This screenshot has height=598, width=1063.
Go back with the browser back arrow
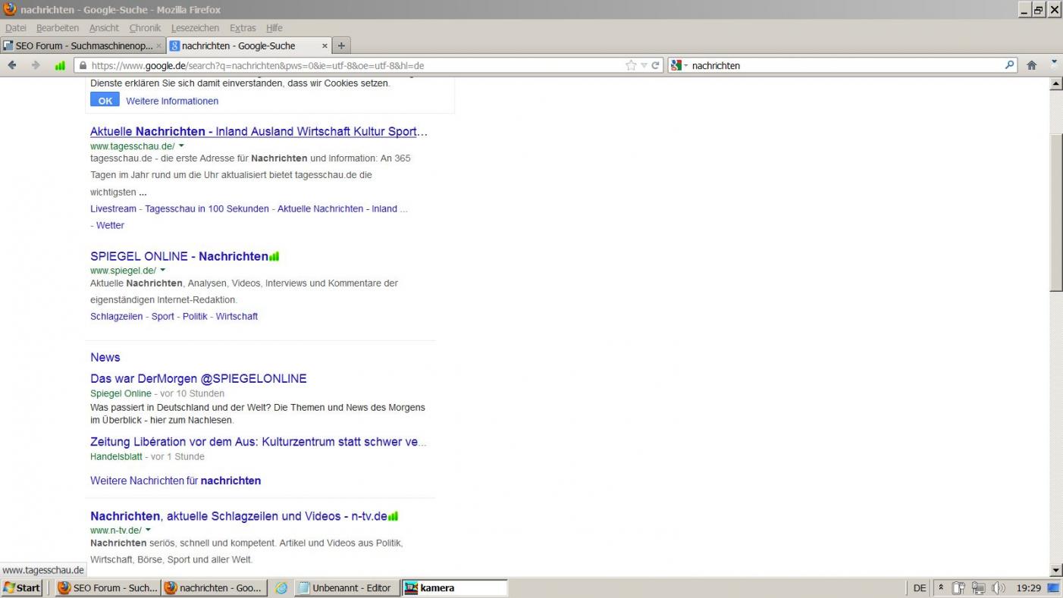(12, 65)
